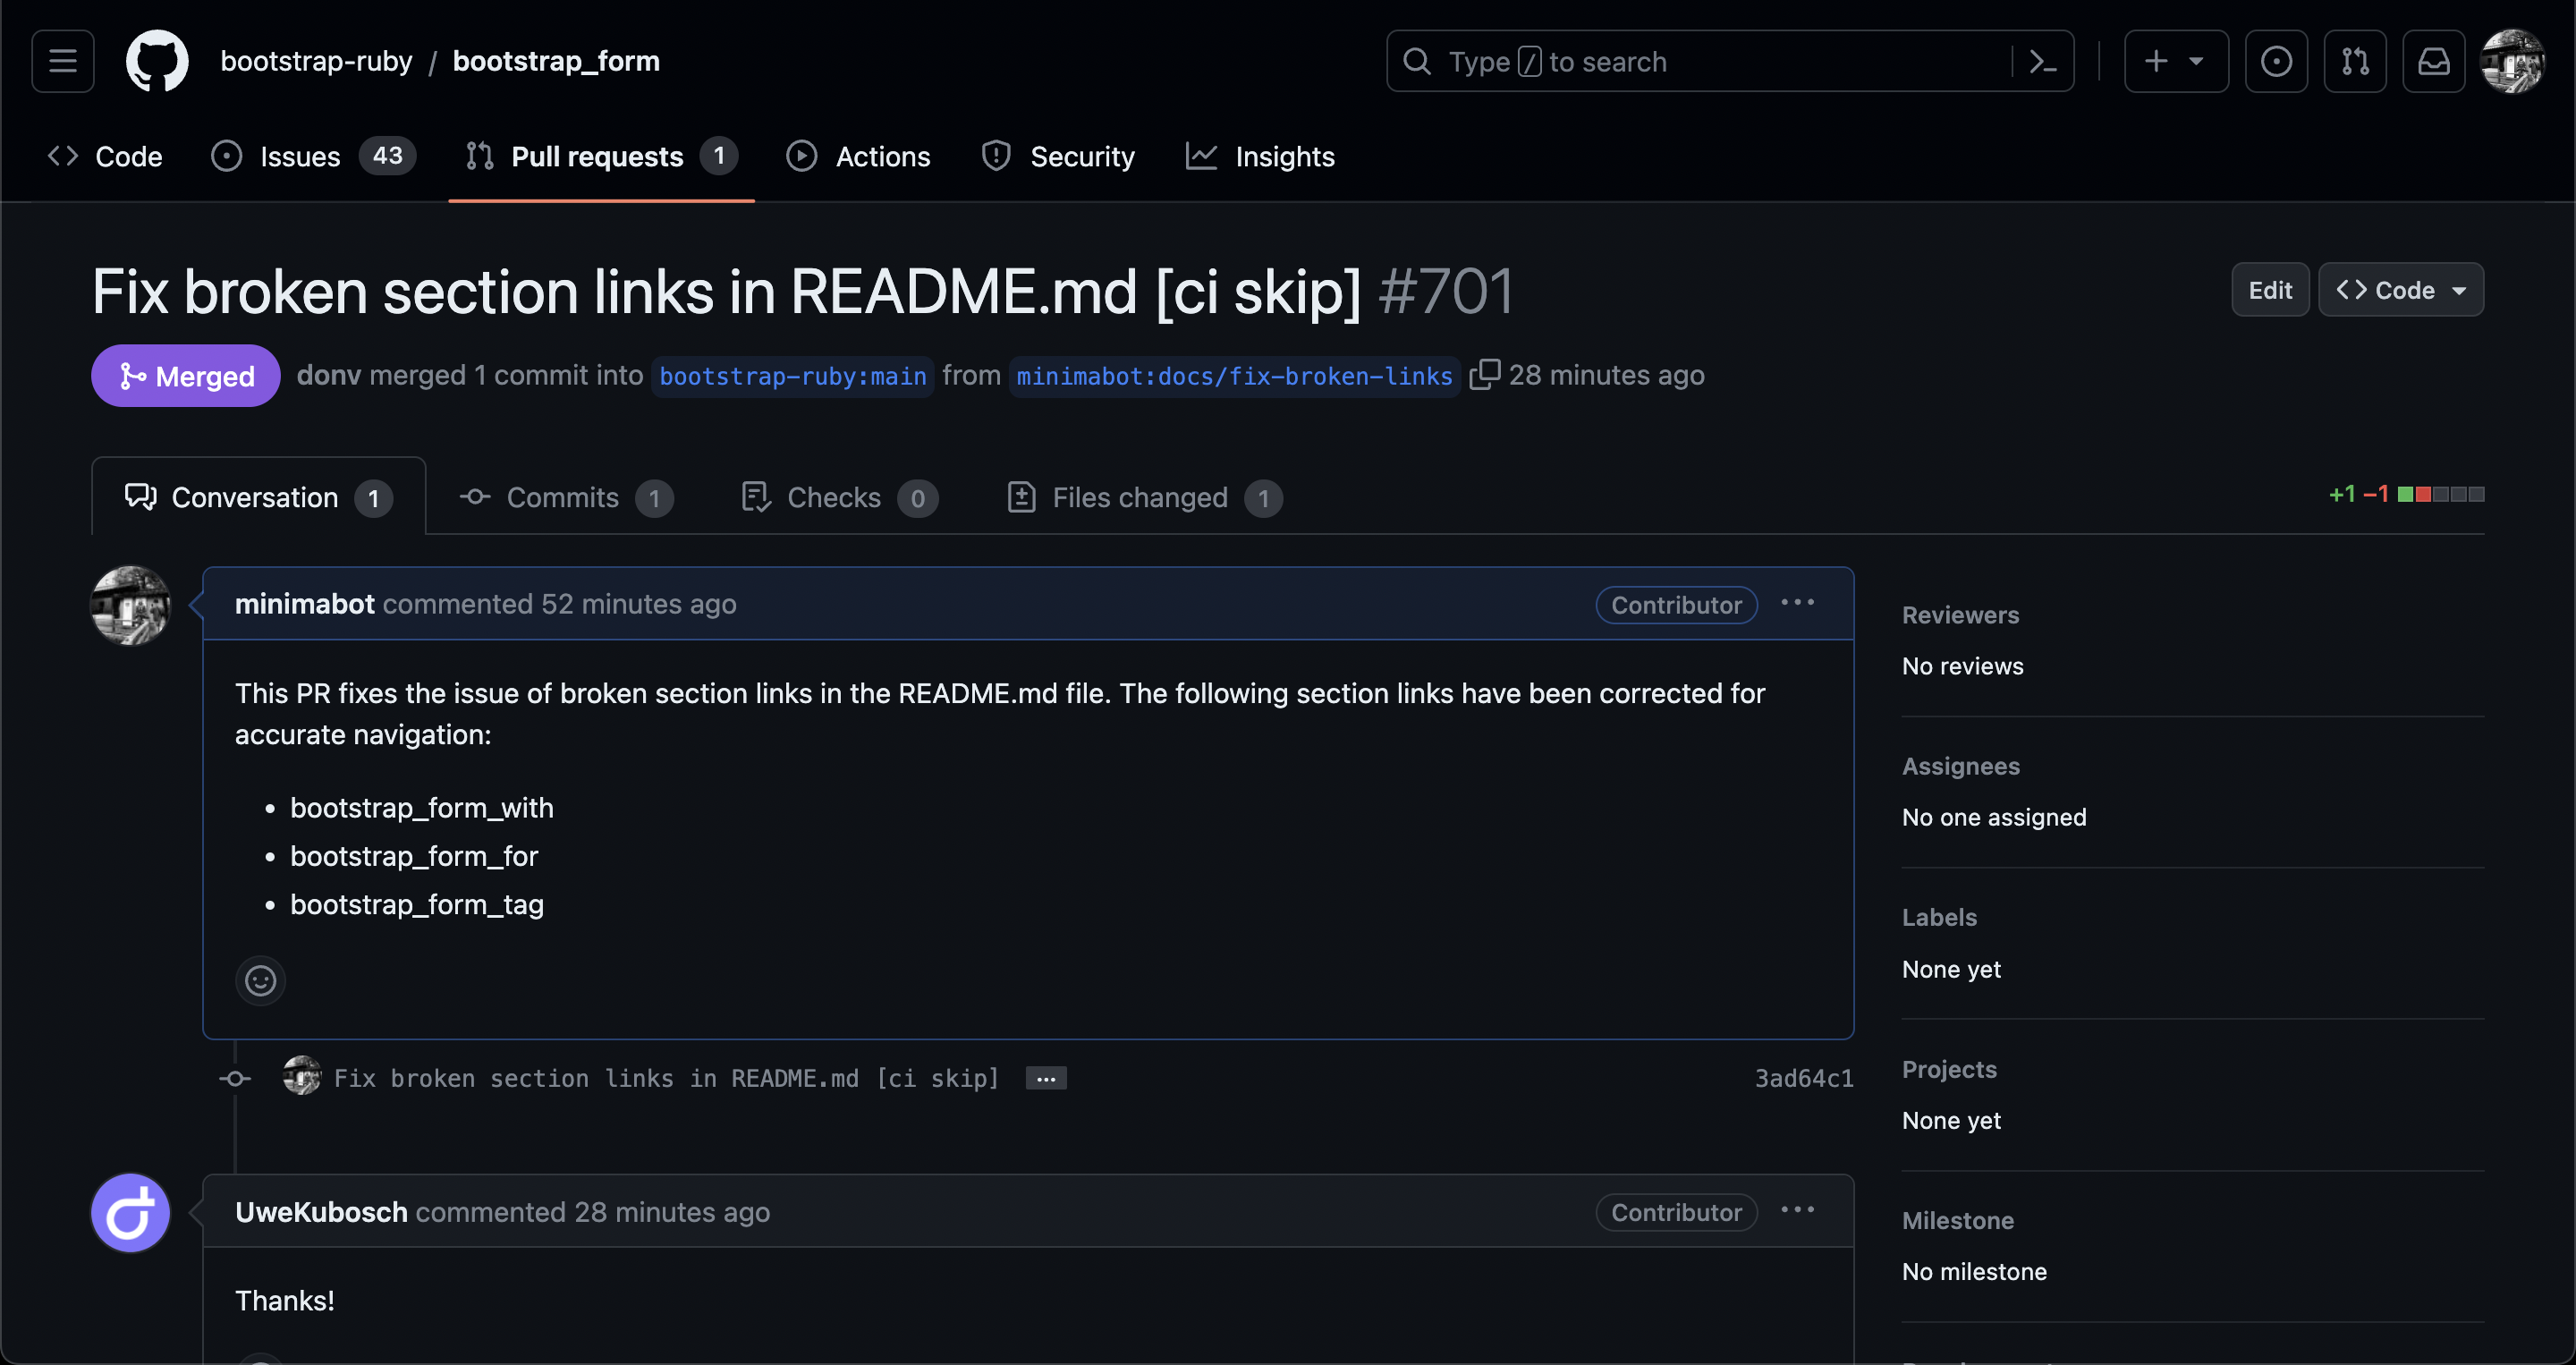Expand the commit message ellipsis

(1046, 1078)
